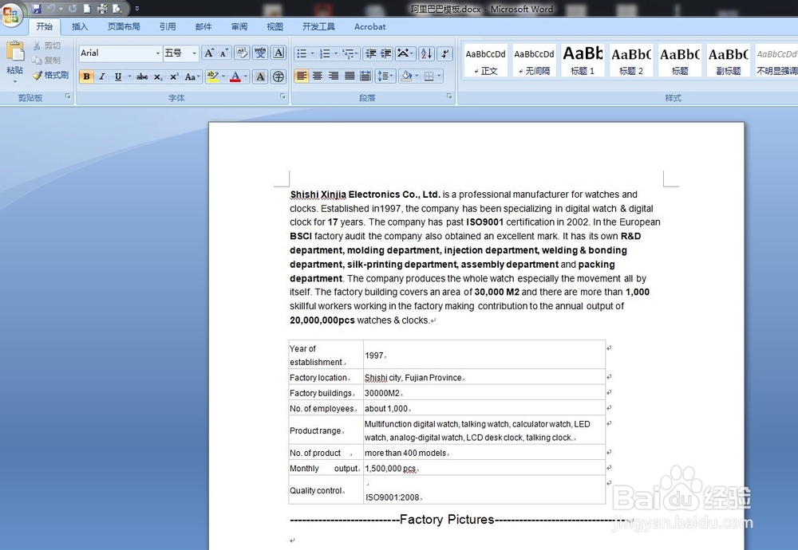Click sort A-Z icon
The height and width of the screenshot is (550, 798).
(427, 53)
